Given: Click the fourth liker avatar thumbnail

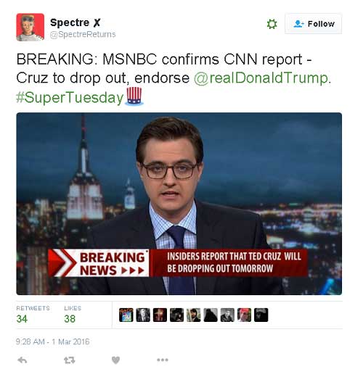Looking at the screenshot, I should click(176, 315).
